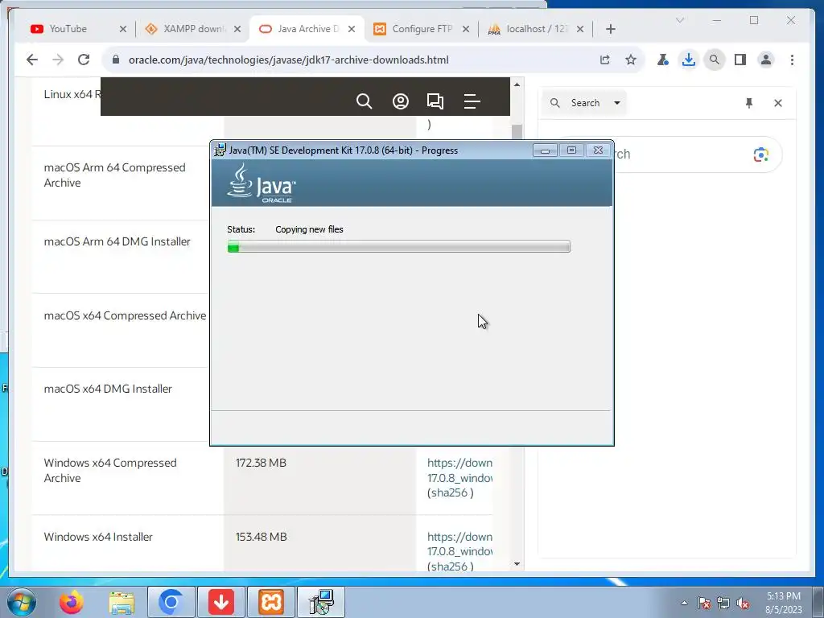Open network status tray icon
Image resolution: width=824 pixels, height=618 pixels.
(723, 603)
